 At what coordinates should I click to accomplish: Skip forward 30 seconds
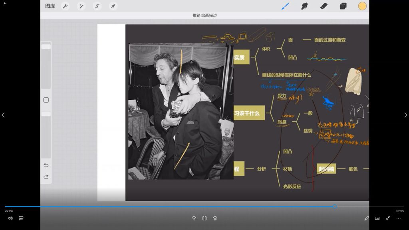pyautogui.click(x=215, y=218)
